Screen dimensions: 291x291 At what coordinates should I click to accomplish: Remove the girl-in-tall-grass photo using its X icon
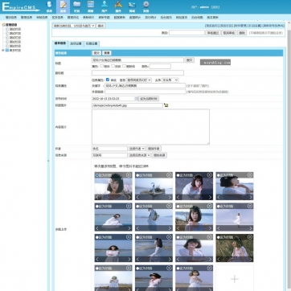click(250, 237)
